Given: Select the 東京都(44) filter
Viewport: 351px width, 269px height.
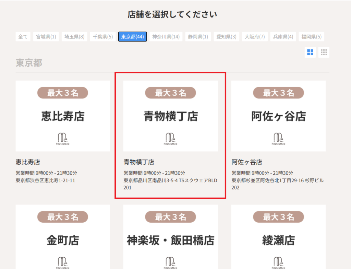Looking at the screenshot, I should coord(132,37).
